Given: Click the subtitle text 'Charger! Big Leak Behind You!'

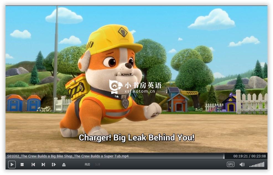Looking at the screenshot, I should [x=137, y=138].
